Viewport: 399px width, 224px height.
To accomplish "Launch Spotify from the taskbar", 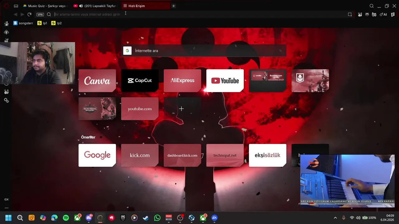I will pos(66,218).
